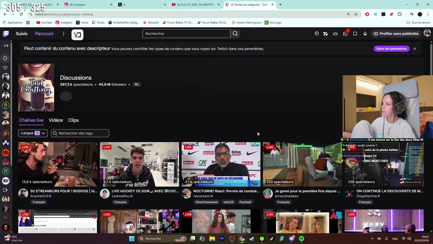Click the Twitch Rechercher search field
This screenshot has width=433, height=244.
click(x=186, y=34)
